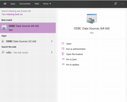Select ODBC Data Sources (64-bit) best match result

[x=28, y=28]
